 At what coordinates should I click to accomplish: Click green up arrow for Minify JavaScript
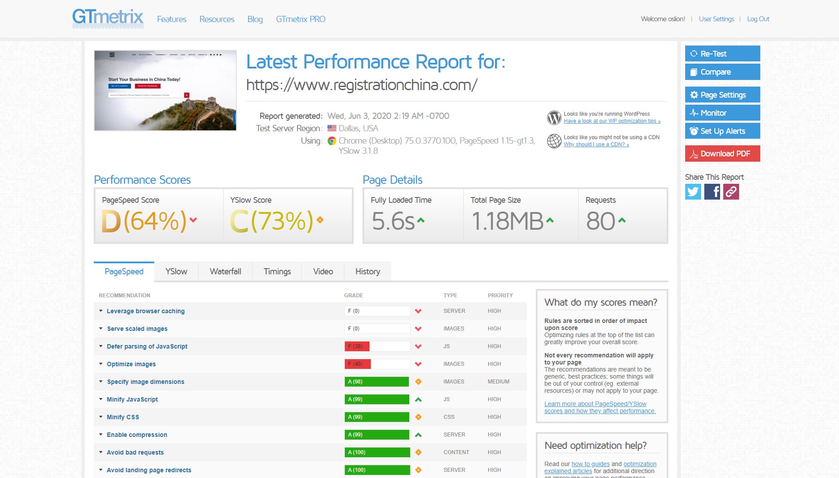click(418, 399)
